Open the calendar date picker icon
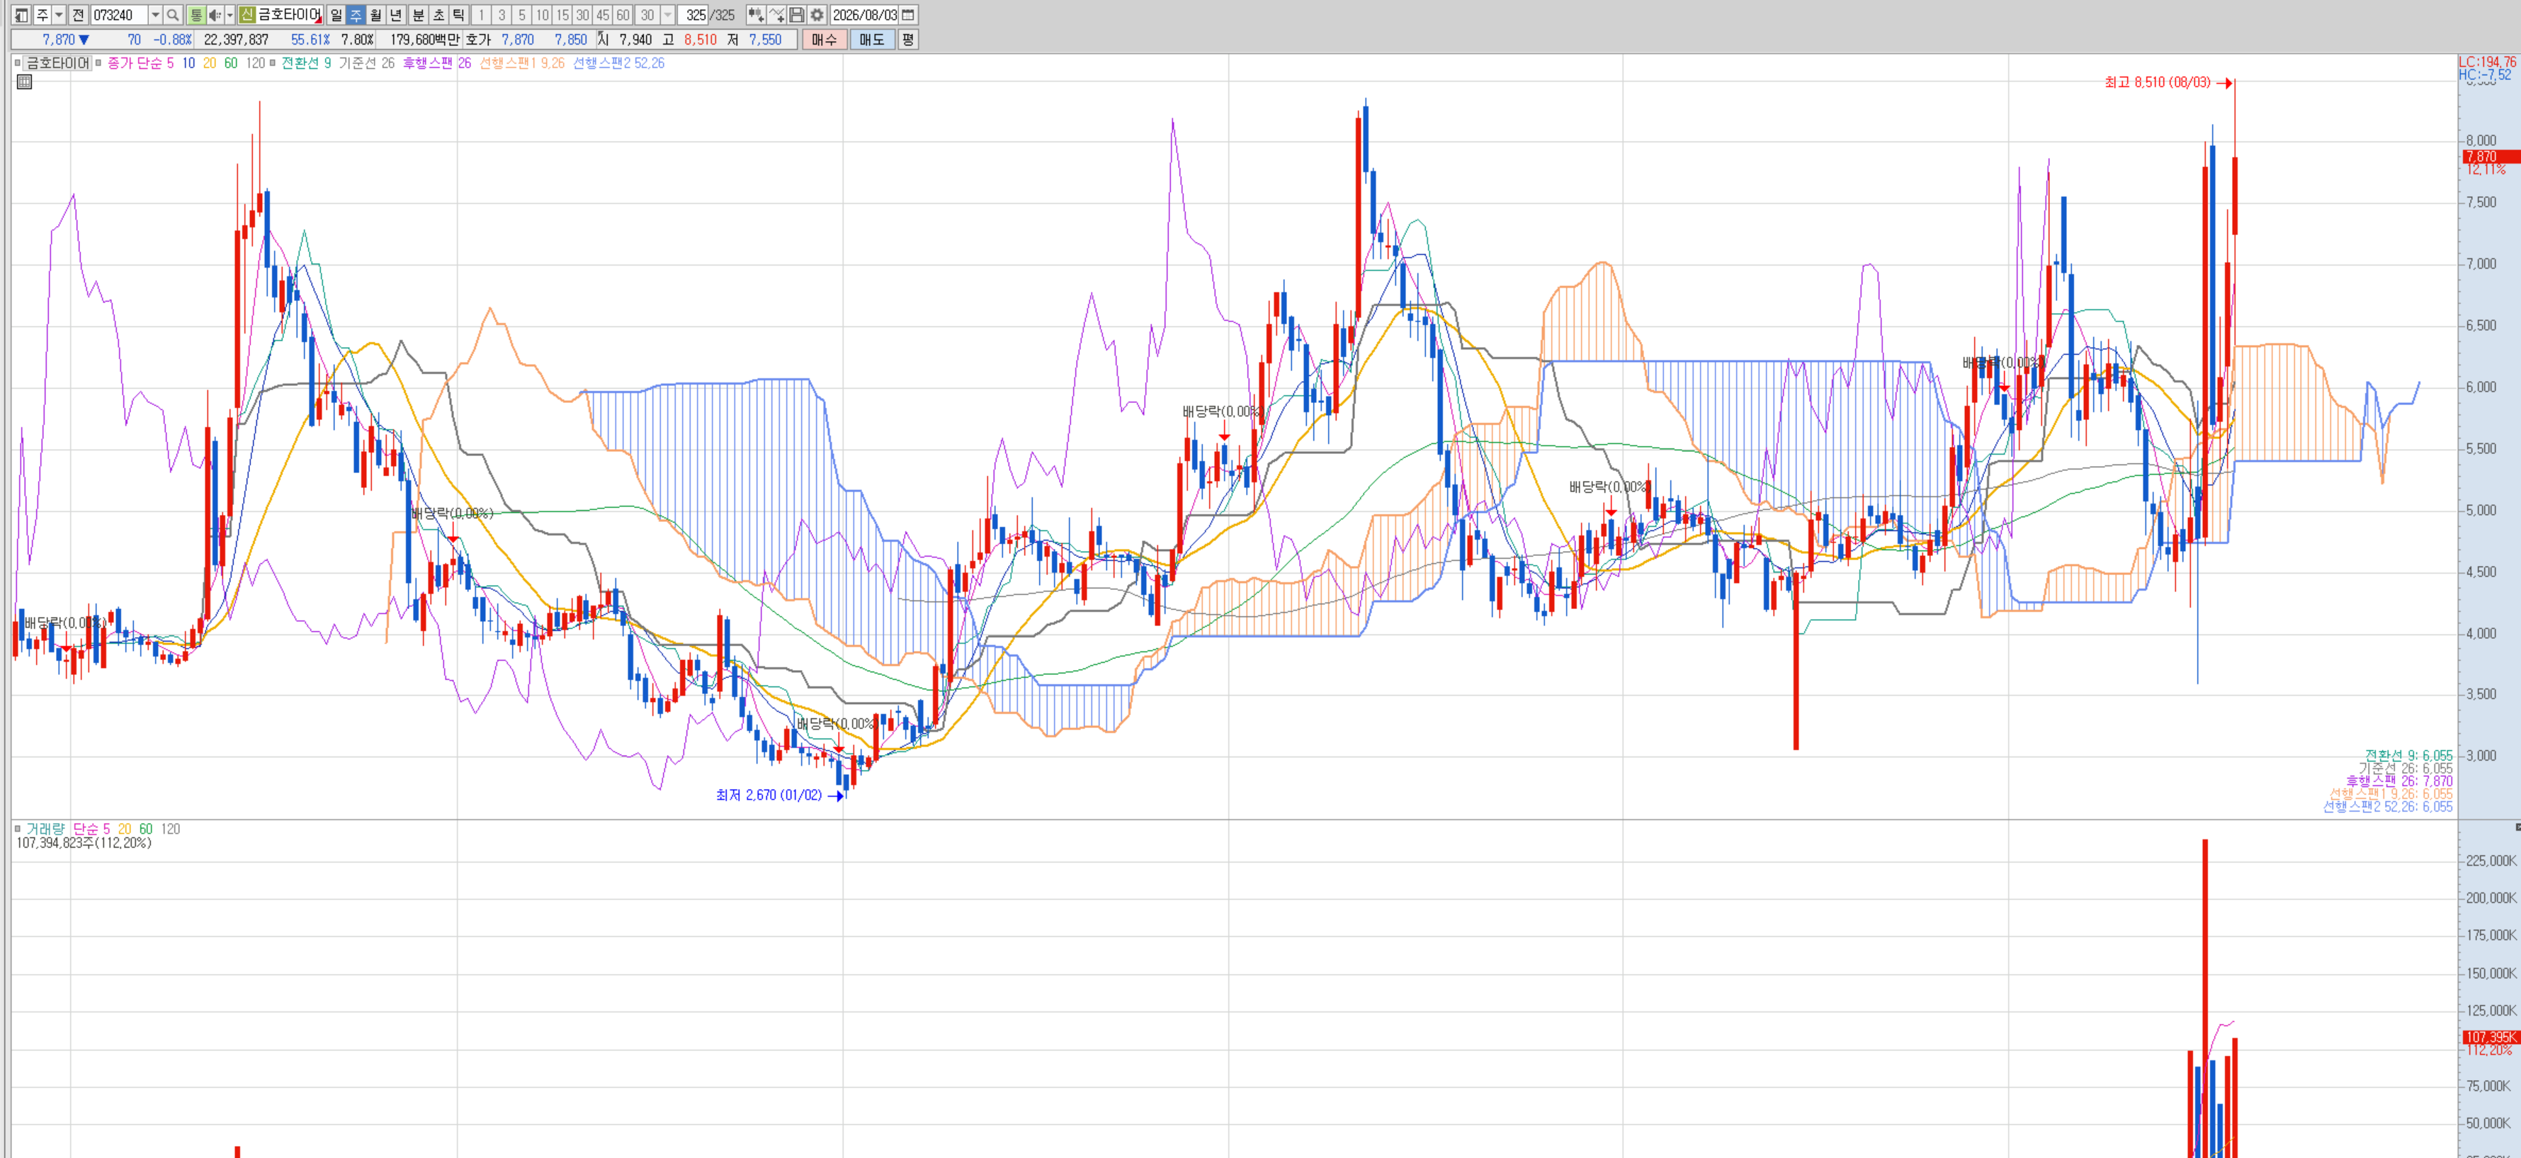Screen dimensions: 2521x1158 tap(908, 15)
